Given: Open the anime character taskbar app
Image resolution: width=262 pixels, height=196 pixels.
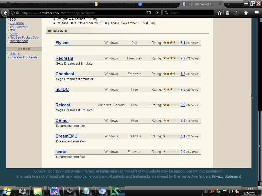Looking at the screenshot, I should pos(54,191).
